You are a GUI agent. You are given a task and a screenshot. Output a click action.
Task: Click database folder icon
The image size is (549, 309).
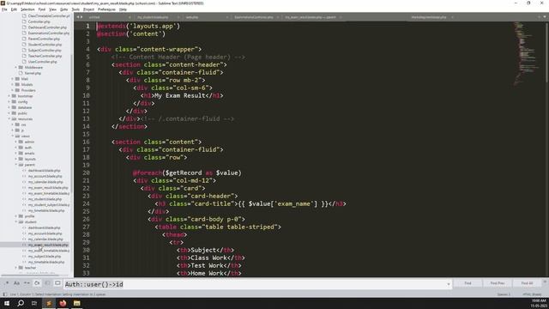click(x=14, y=107)
